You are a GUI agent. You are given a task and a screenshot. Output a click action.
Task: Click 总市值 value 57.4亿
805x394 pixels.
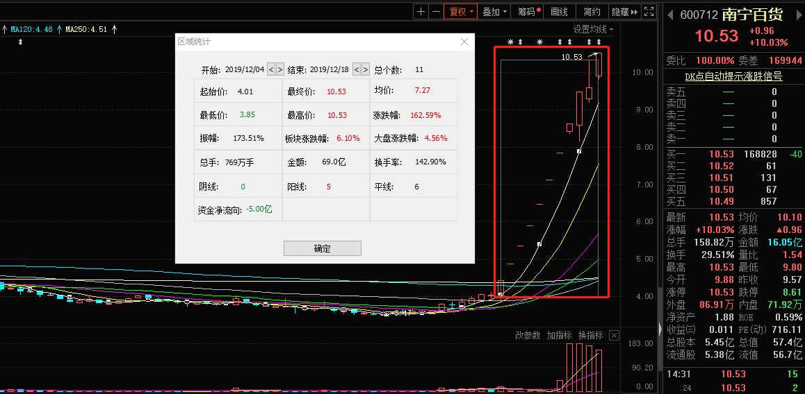(788, 342)
